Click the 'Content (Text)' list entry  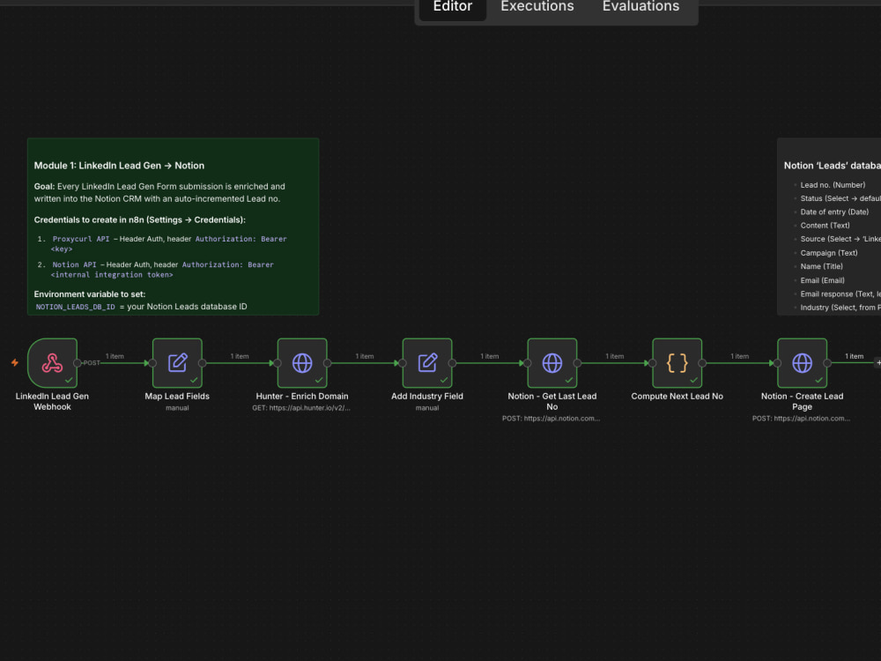[825, 226]
